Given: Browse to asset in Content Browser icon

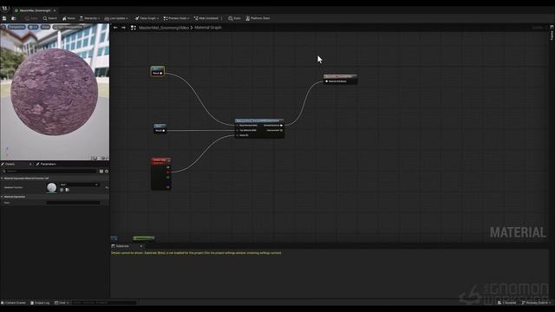Looking at the screenshot, I should [x=14, y=18].
